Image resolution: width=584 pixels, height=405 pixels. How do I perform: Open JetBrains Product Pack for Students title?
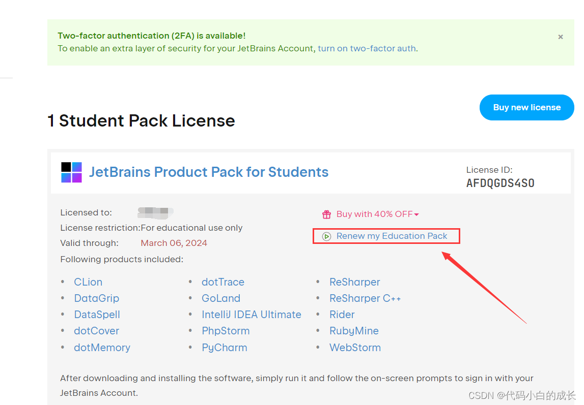[x=209, y=172]
